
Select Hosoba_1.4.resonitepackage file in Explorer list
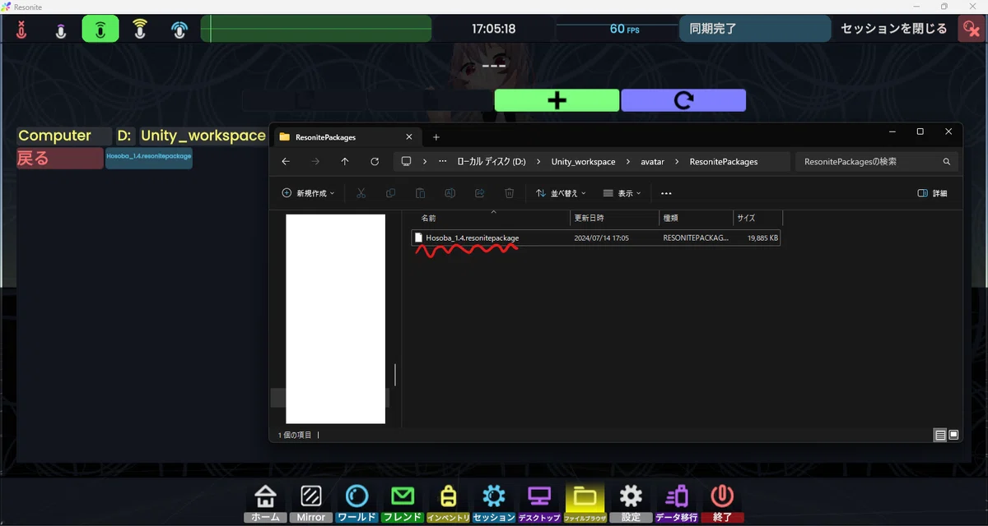(x=595, y=238)
